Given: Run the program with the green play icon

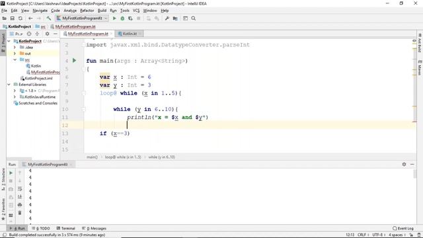Looking at the screenshot, I should point(114,19).
